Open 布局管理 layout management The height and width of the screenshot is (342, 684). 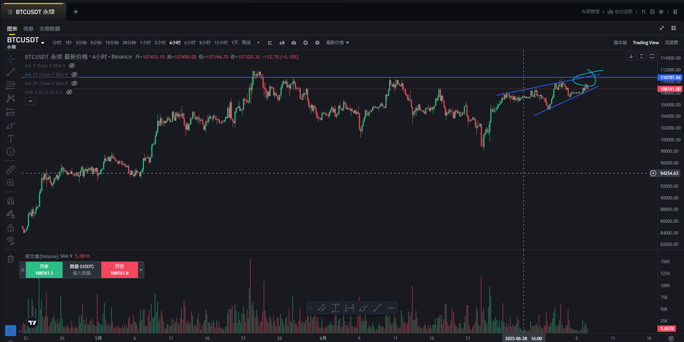[x=591, y=11]
